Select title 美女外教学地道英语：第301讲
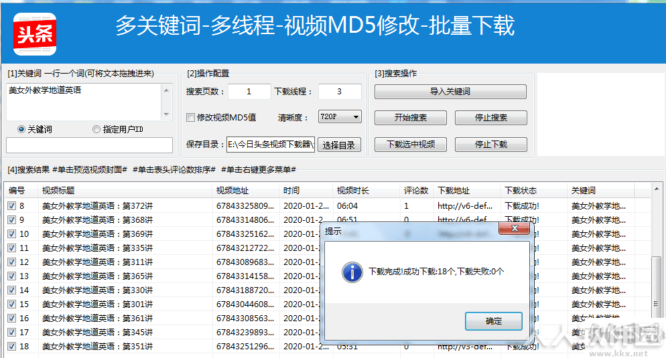Viewport: 666px width, 358px height. click(x=97, y=304)
